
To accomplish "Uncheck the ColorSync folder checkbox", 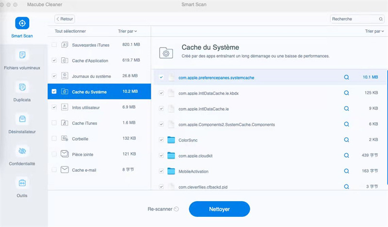I will [162, 140].
